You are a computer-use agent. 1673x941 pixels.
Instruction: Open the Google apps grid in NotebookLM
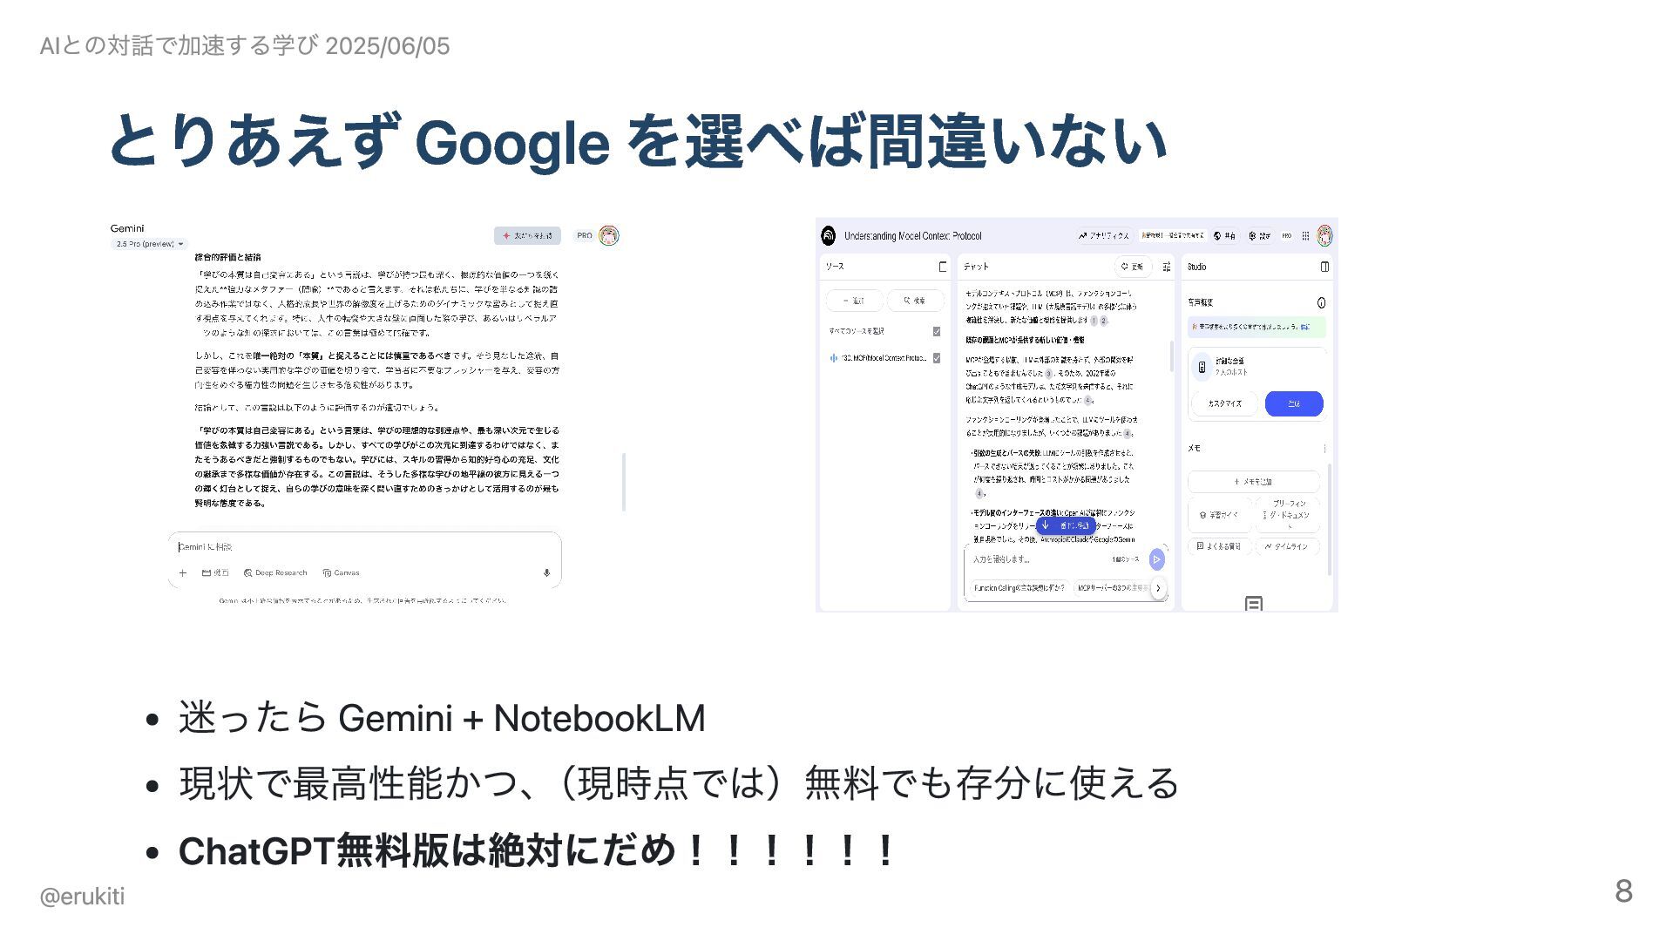[x=1305, y=236]
